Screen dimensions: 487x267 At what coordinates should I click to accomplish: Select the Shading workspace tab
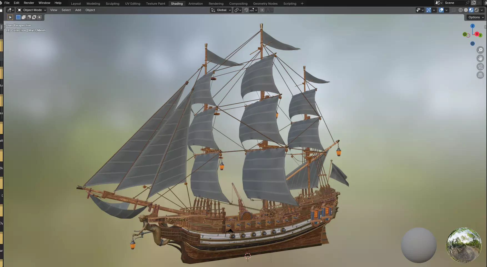tap(177, 4)
